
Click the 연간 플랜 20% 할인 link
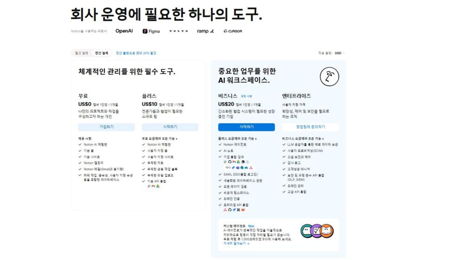[x=136, y=53]
